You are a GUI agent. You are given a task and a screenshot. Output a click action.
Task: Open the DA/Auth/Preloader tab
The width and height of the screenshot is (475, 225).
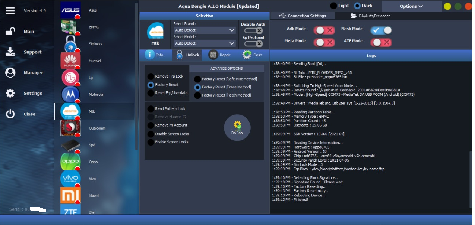(370, 16)
